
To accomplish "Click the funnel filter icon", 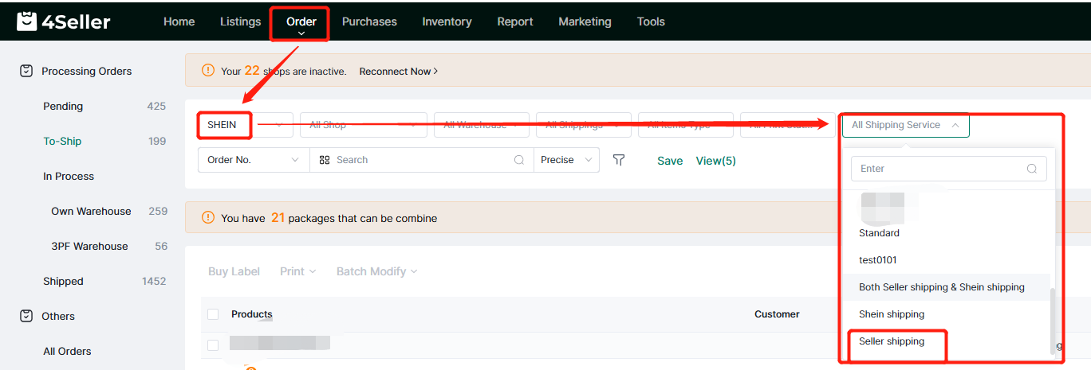I will pyautogui.click(x=619, y=160).
